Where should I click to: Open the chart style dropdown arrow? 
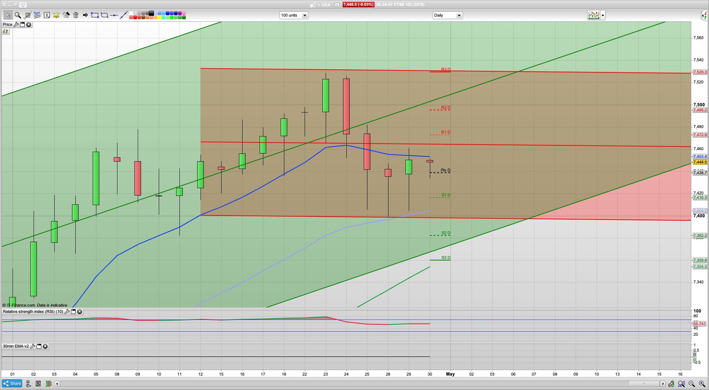[603, 15]
